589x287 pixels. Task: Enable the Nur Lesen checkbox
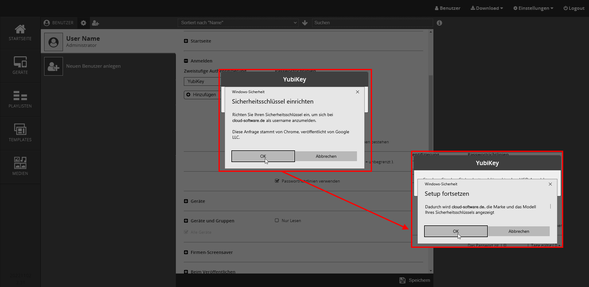277,221
